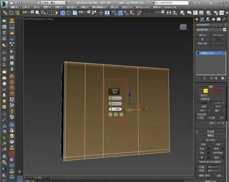
Task: Click the Pin Stack icon below modifier stack
Action: pyautogui.click(x=198, y=78)
